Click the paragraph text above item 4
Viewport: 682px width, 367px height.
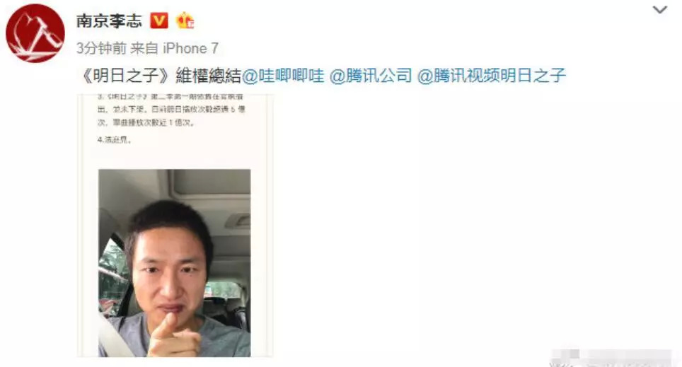coord(171,110)
